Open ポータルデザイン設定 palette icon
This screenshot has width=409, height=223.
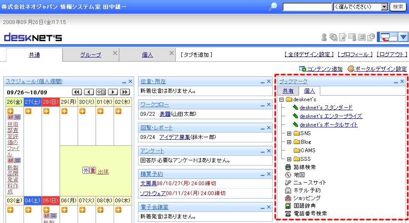click(351, 69)
